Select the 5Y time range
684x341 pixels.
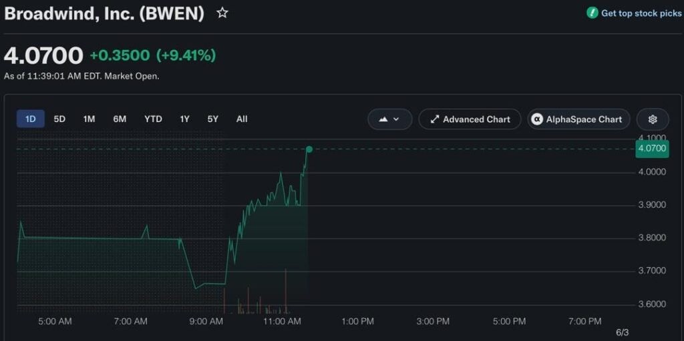[x=212, y=119]
